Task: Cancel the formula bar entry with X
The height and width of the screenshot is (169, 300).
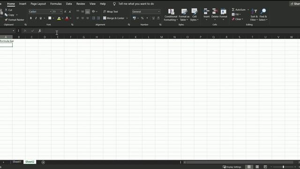Action: [25, 31]
